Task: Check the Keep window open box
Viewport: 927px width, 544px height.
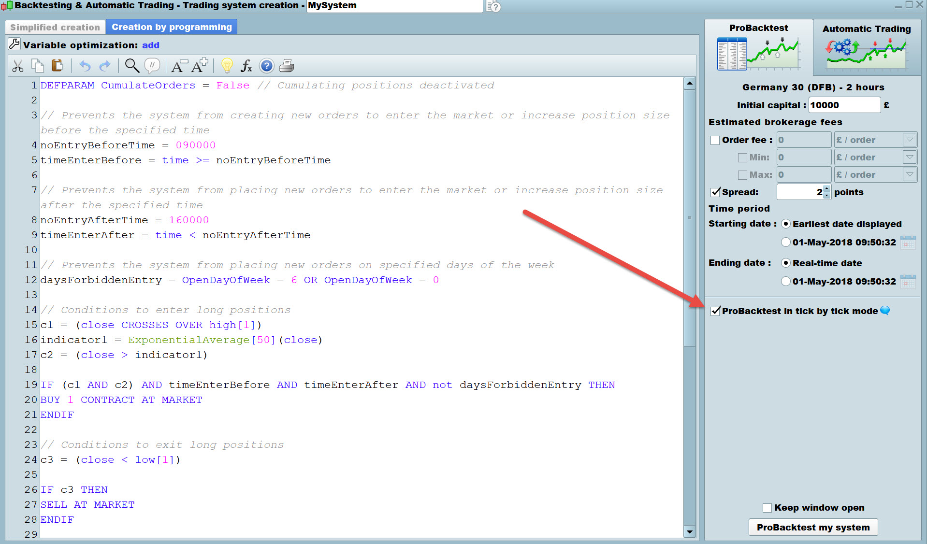Action: coord(767,508)
